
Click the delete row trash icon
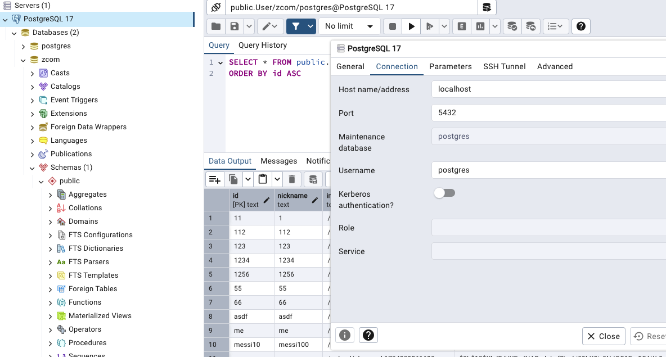pos(292,179)
